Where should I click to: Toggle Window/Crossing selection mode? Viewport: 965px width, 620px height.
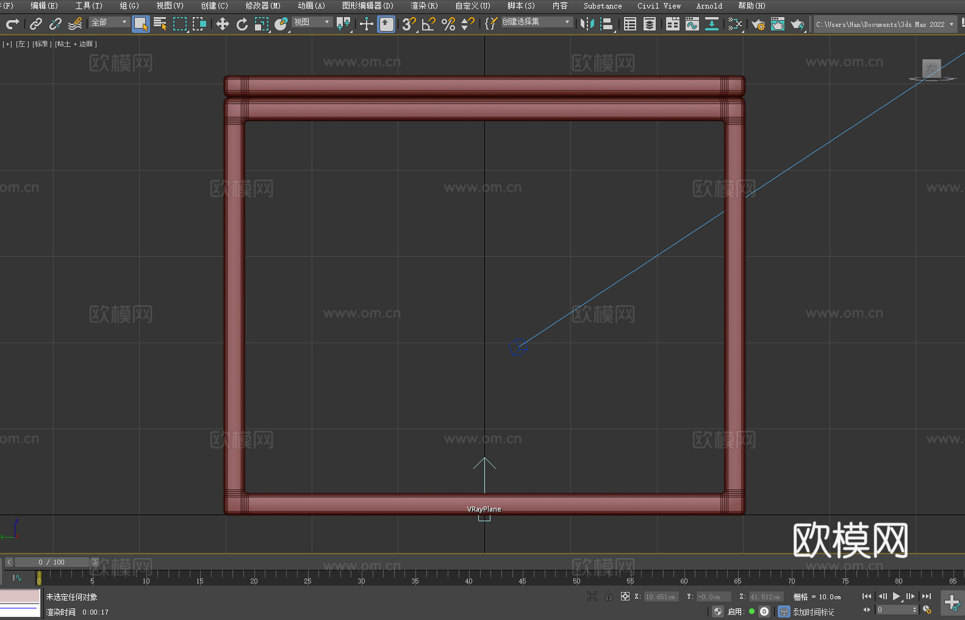coord(199,24)
